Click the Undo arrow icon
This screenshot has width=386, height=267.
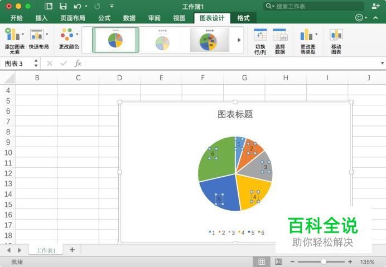point(78,6)
